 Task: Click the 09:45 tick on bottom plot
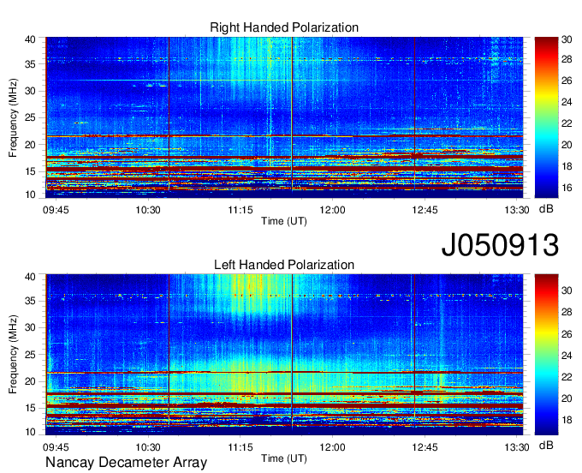coord(56,447)
